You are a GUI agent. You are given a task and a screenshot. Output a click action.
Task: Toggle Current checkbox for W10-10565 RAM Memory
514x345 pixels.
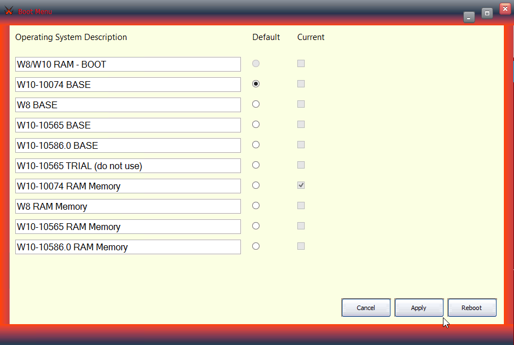click(x=301, y=226)
